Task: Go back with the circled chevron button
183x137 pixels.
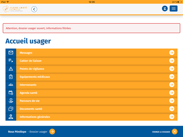Action: coord(34,9)
